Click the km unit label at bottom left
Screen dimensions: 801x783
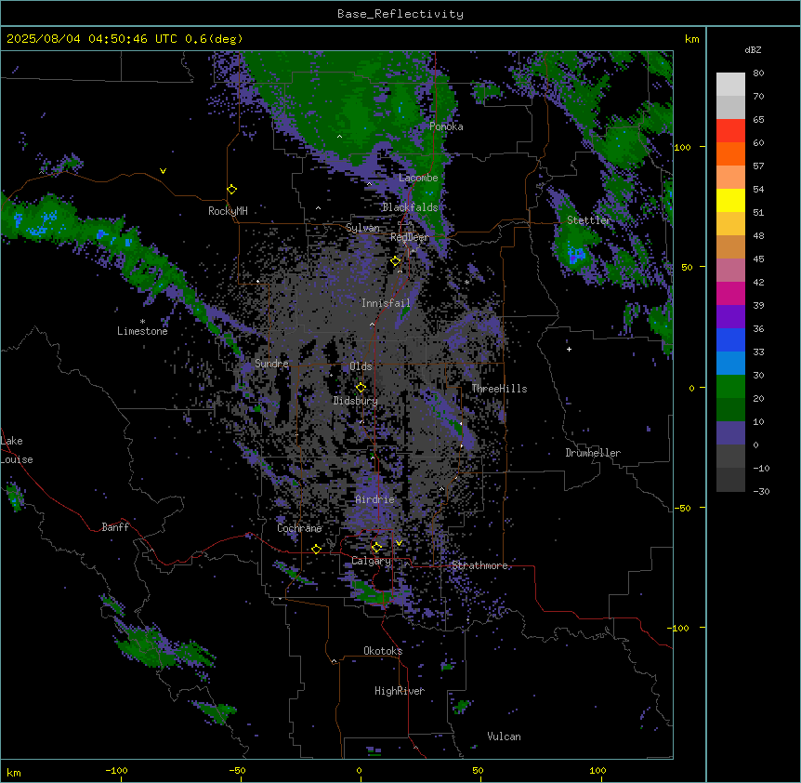[14, 772]
